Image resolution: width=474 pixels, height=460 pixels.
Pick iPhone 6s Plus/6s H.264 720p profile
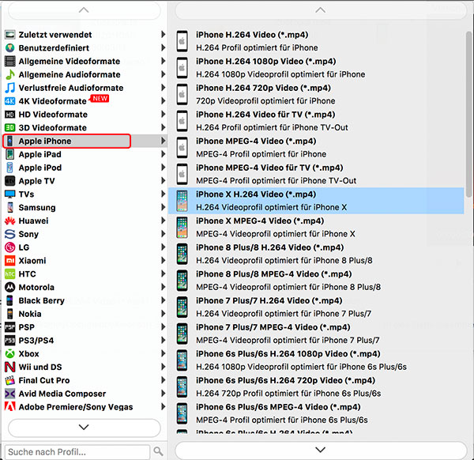pos(316,386)
